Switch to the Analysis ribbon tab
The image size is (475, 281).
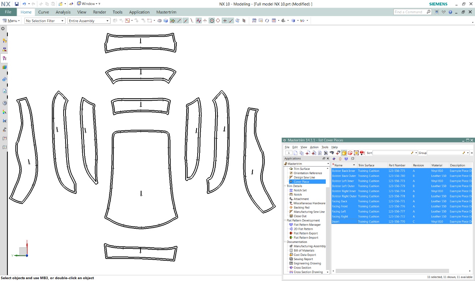tap(63, 12)
